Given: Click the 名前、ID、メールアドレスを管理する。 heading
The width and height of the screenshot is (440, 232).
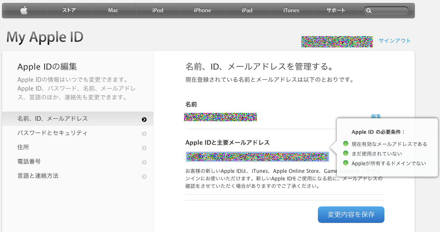Looking at the screenshot, I should tap(259, 67).
